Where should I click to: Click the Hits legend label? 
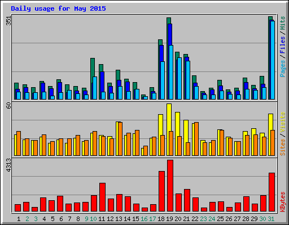pos(283,23)
